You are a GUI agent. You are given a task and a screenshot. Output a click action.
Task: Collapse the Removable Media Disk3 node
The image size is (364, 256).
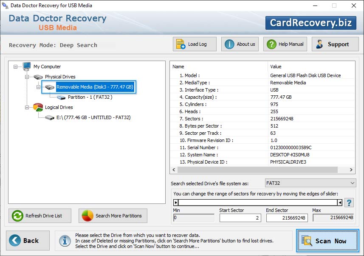[38, 87]
